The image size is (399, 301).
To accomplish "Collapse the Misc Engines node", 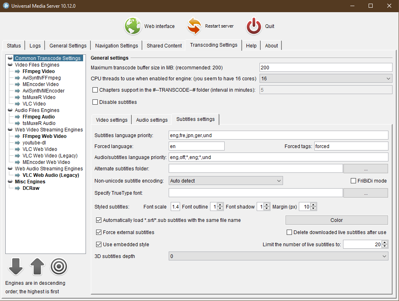I will click(x=10, y=182).
